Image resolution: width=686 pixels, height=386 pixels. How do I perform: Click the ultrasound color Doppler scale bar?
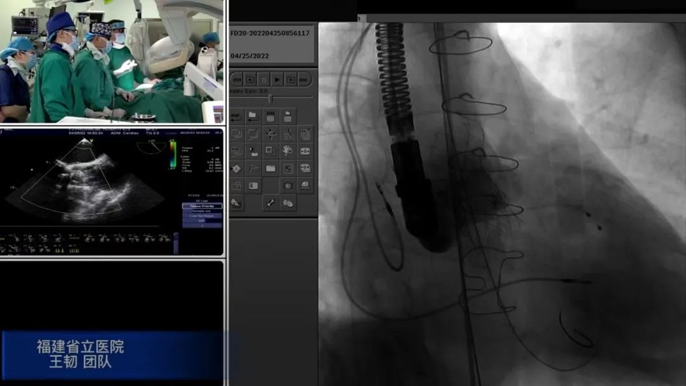(173, 154)
